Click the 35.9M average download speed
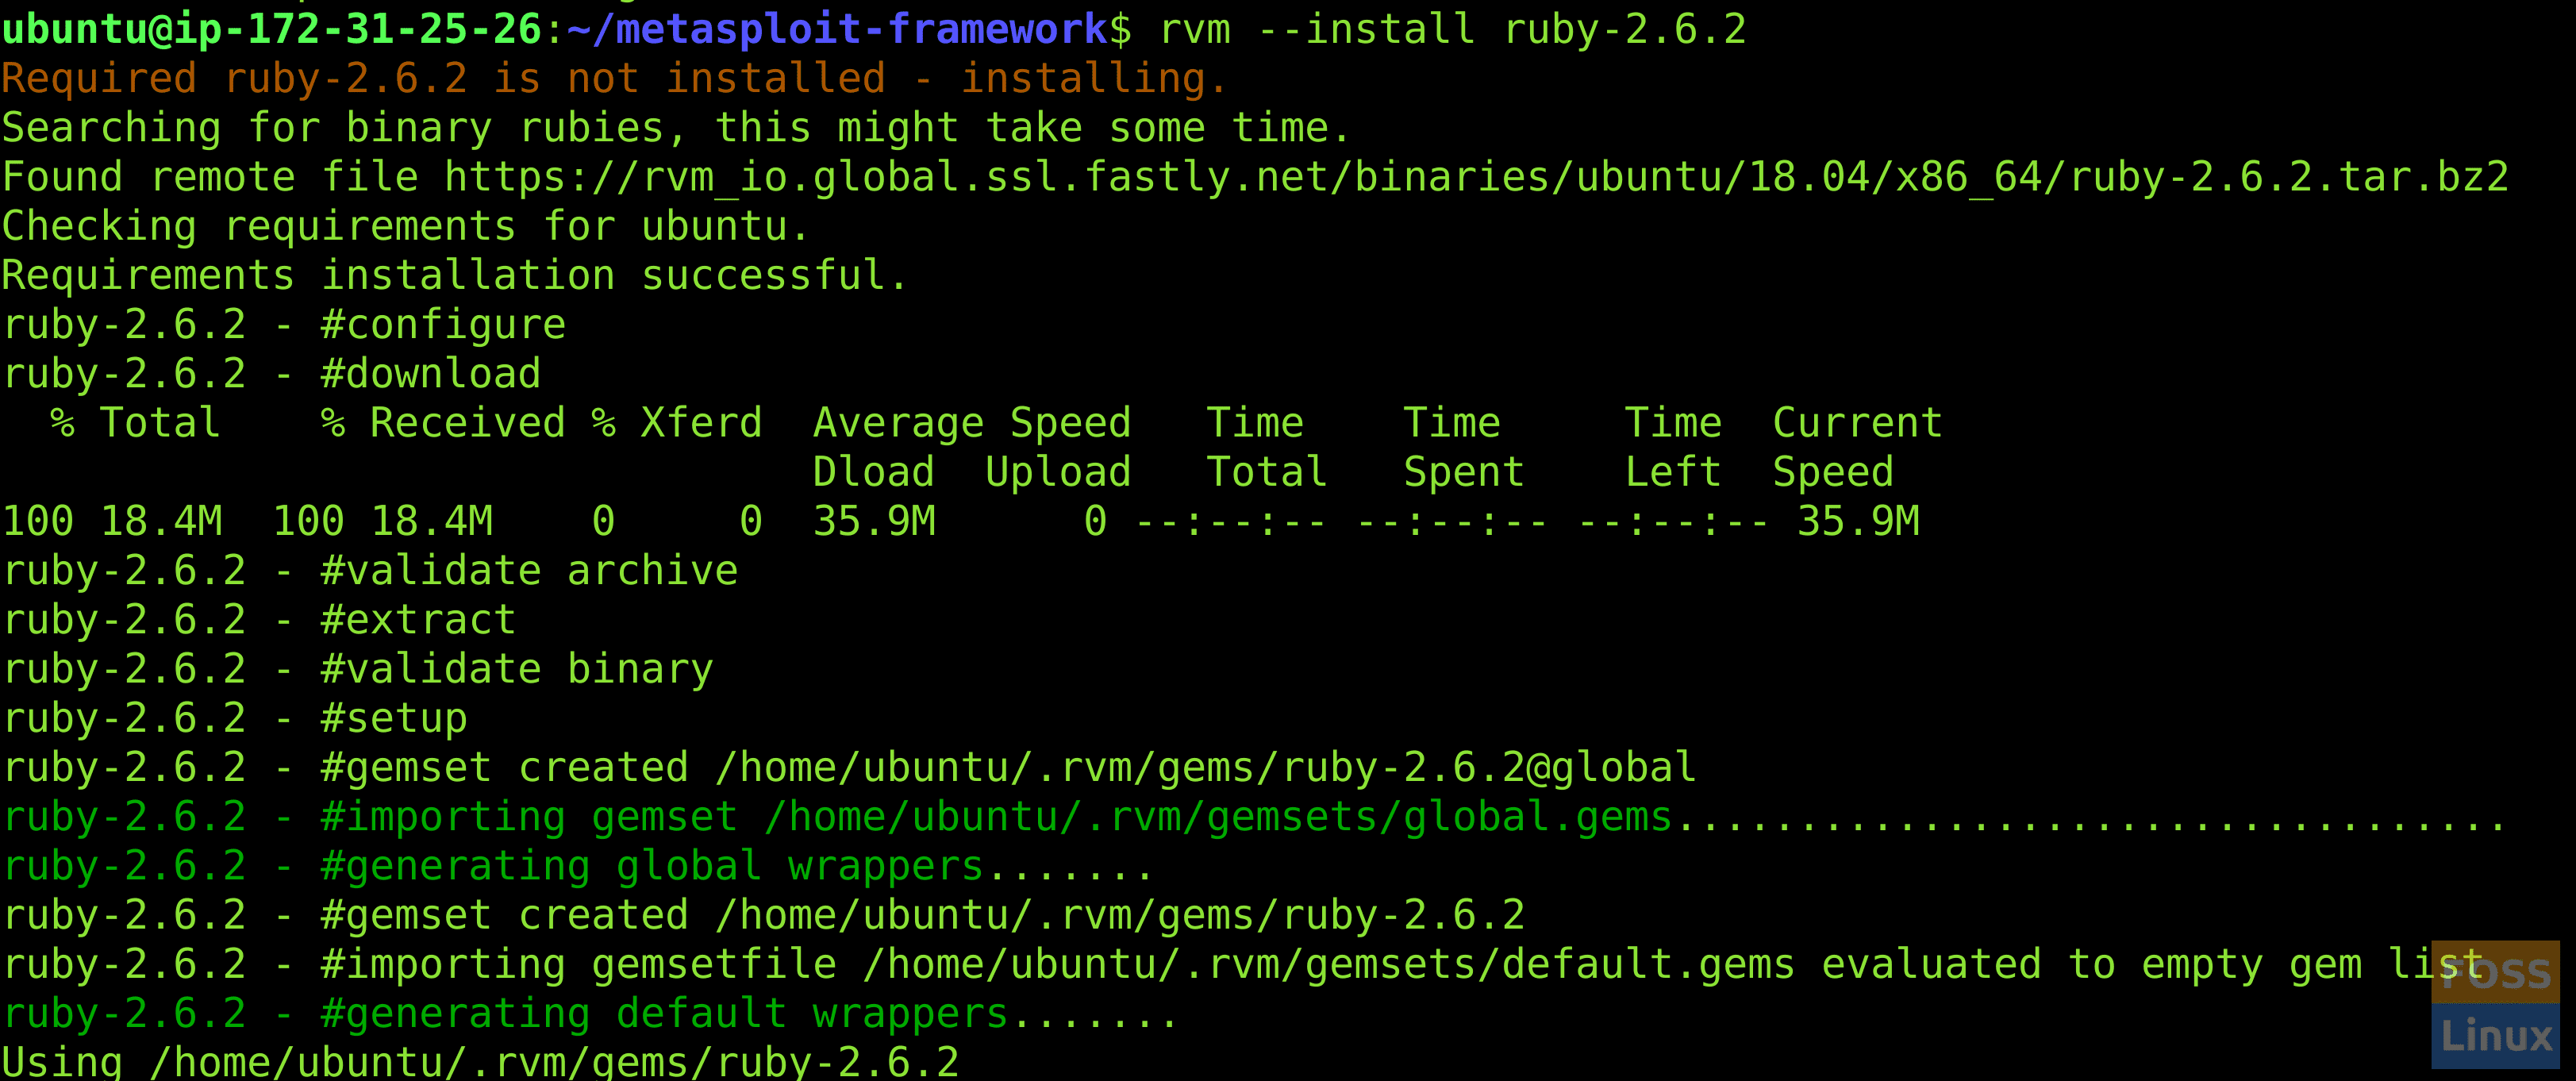Screen dimensions: 2576x1081 (x=873, y=519)
